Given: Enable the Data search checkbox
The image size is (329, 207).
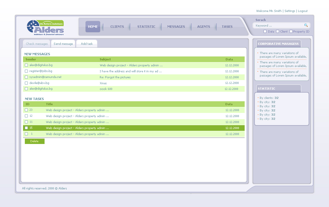Looking at the screenshot, I should pos(265,31).
